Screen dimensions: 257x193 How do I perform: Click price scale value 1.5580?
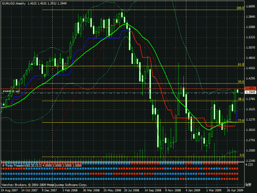251,27
